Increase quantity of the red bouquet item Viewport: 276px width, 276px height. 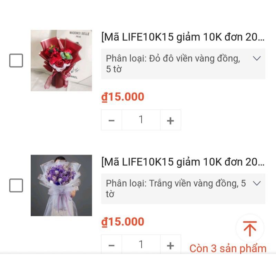[x=170, y=120]
